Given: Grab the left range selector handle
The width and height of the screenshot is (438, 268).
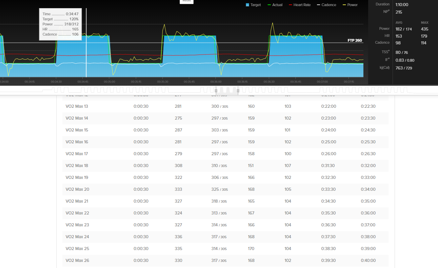Looking at the screenshot, I should coord(216,91).
